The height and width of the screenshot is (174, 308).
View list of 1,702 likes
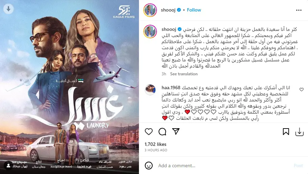[x=156, y=144]
